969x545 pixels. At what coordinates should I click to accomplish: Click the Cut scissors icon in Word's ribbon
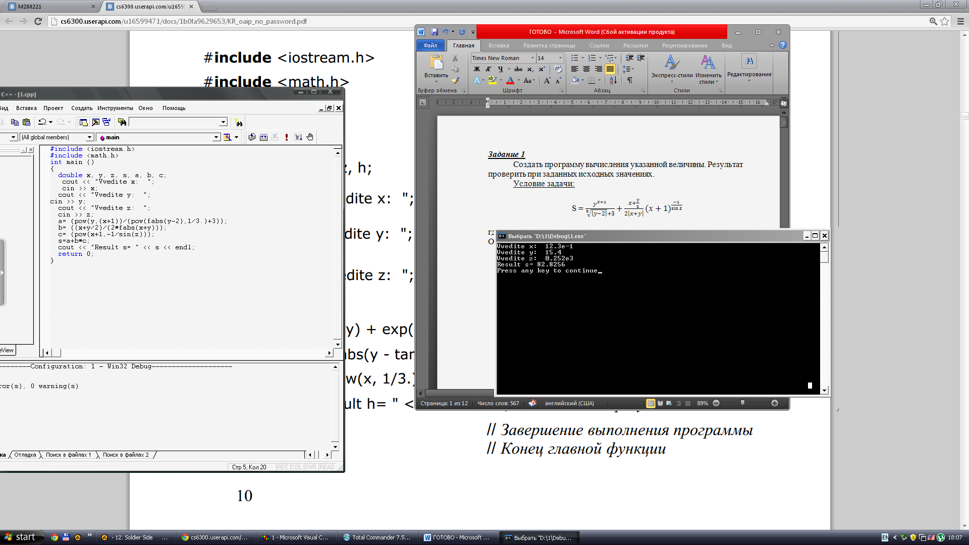pyautogui.click(x=455, y=58)
